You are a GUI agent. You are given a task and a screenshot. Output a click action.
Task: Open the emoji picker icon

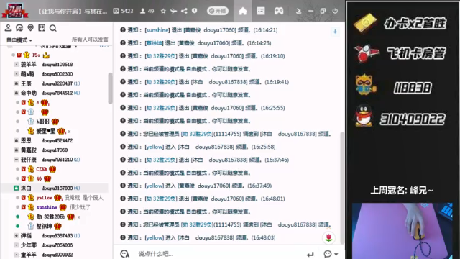point(124,254)
